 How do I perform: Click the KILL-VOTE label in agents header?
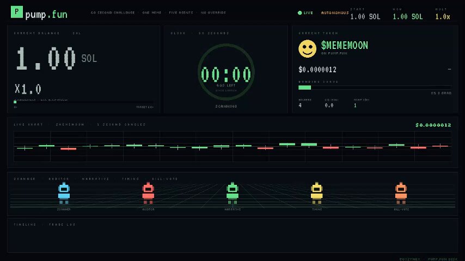[x=165, y=179]
